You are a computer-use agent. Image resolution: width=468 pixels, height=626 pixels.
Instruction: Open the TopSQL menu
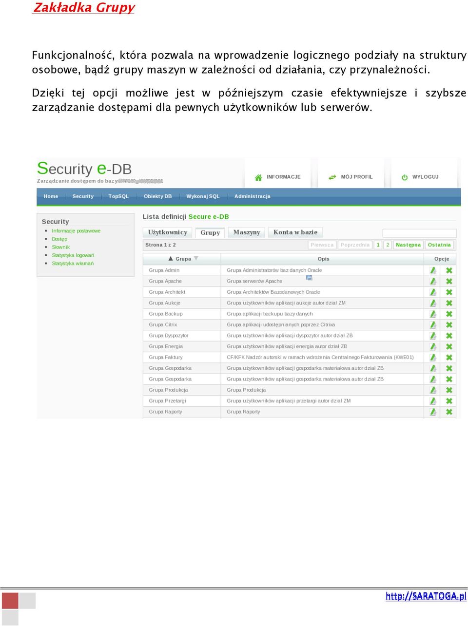tap(118, 196)
